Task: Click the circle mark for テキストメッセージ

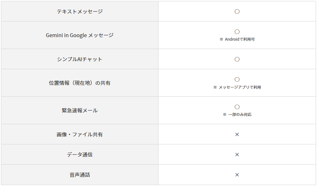Action: pyautogui.click(x=237, y=12)
